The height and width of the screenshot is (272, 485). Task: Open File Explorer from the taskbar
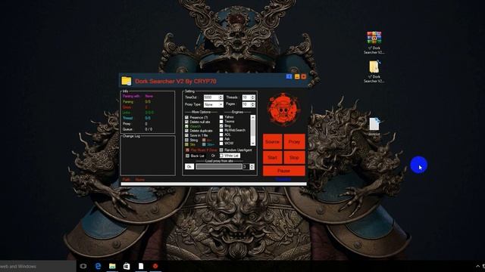pyautogui.click(x=112, y=266)
